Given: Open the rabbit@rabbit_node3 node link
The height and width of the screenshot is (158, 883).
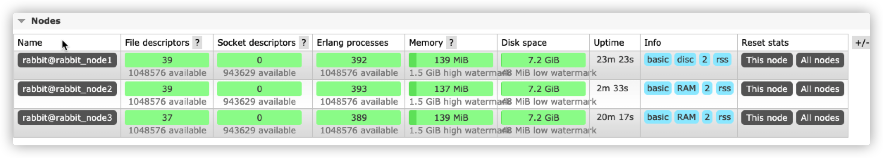Looking at the screenshot, I should click(67, 118).
